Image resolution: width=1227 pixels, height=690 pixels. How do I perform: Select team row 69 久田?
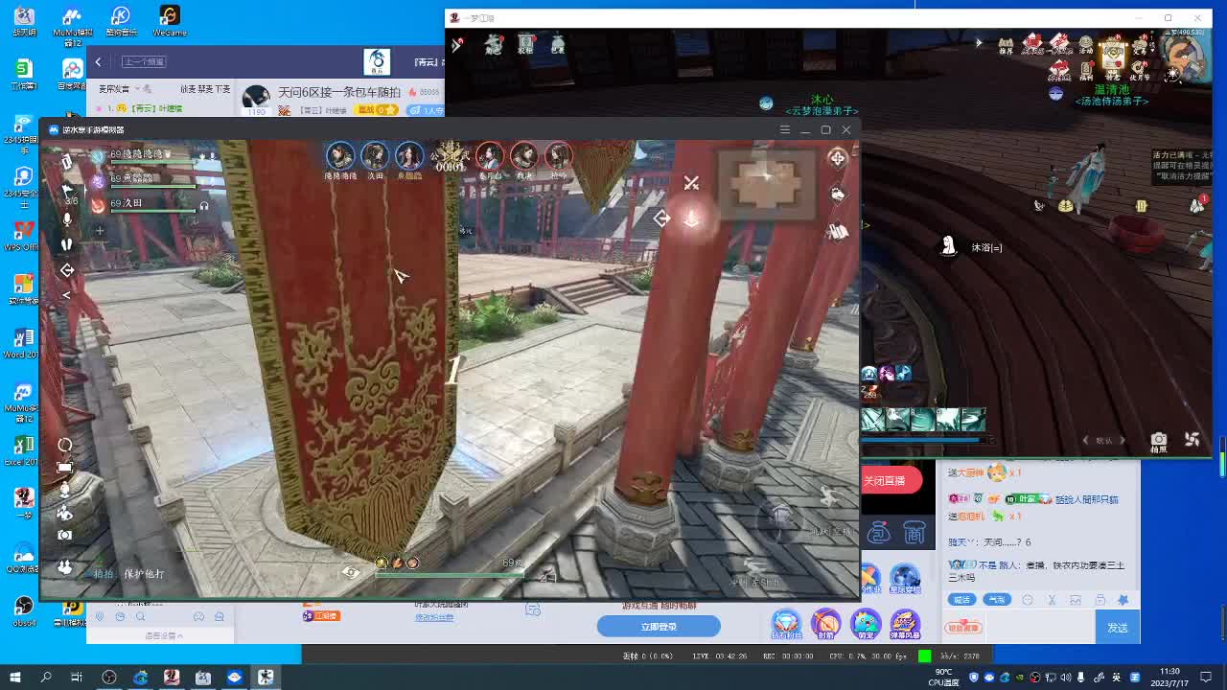pyautogui.click(x=144, y=203)
